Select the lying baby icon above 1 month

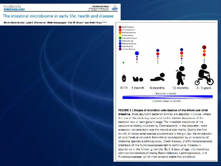[x=138, y=79]
